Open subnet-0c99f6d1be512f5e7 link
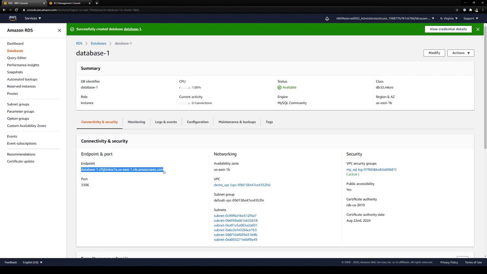Viewport: 487px width, 274px height. [x=235, y=216]
